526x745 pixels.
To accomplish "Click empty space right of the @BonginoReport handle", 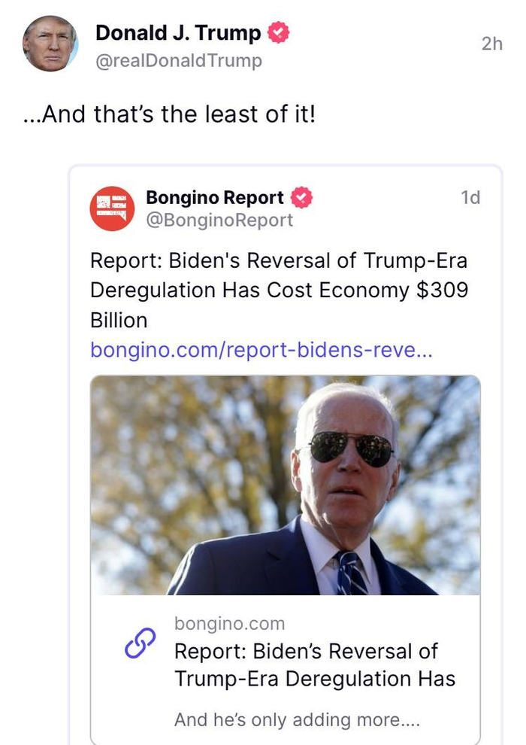I will click(x=376, y=220).
